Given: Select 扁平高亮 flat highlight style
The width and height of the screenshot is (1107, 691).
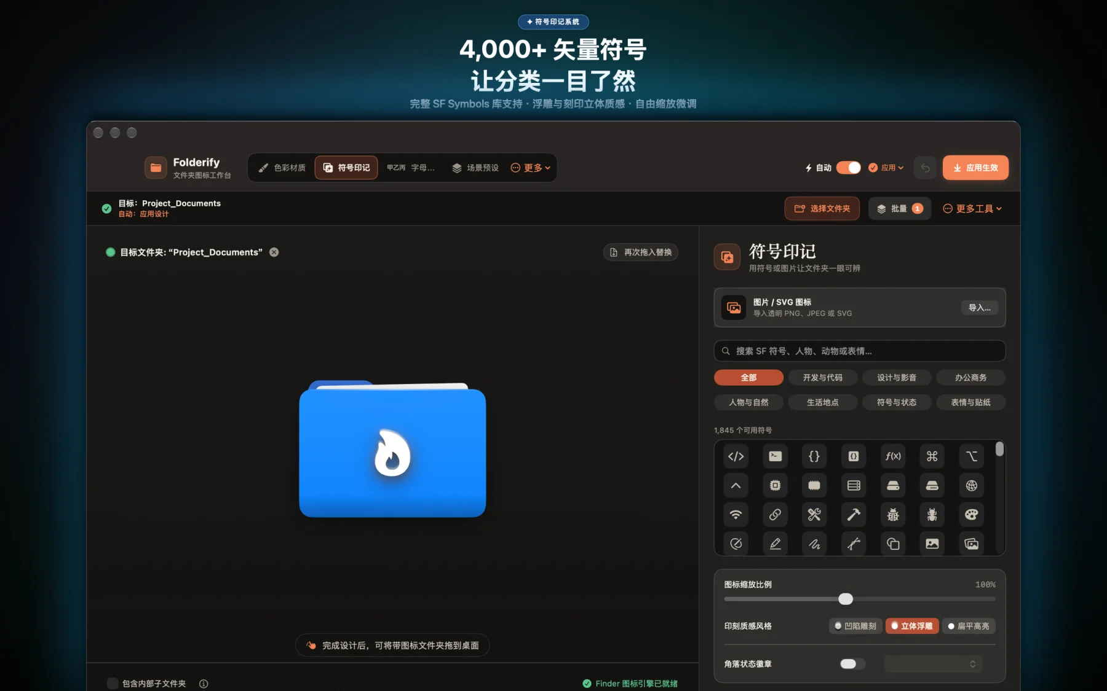Looking at the screenshot, I should pyautogui.click(x=969, y=626).
